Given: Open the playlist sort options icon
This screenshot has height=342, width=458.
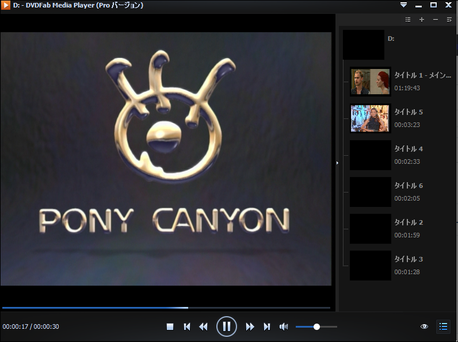Looking at the screenshot, I should tap(449, 20).
